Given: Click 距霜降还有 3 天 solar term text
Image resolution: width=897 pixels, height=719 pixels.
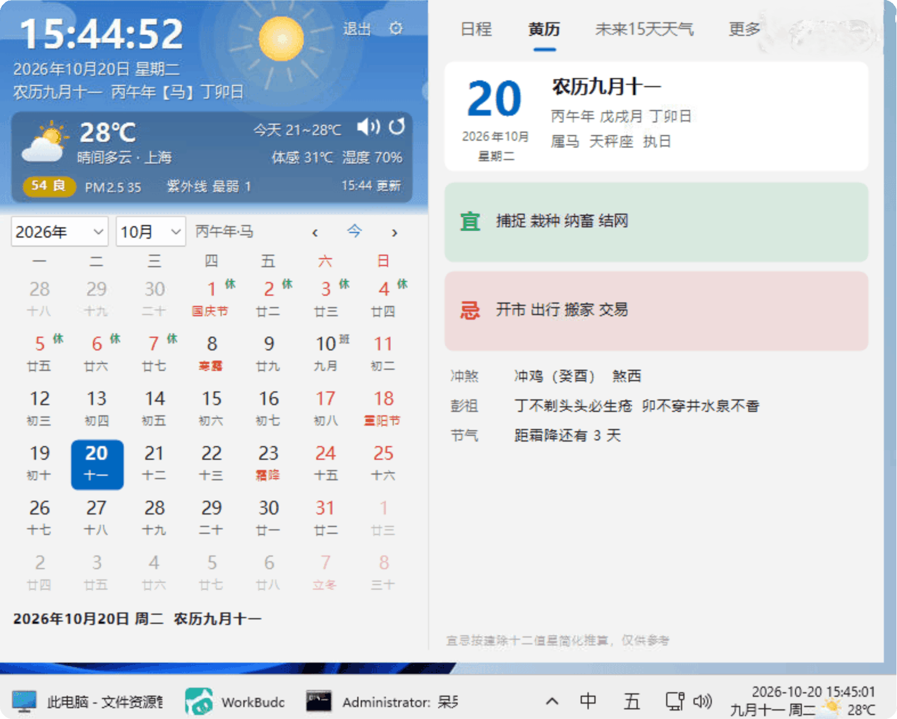Looking at the screenshot, I should [x=568, y=436].
